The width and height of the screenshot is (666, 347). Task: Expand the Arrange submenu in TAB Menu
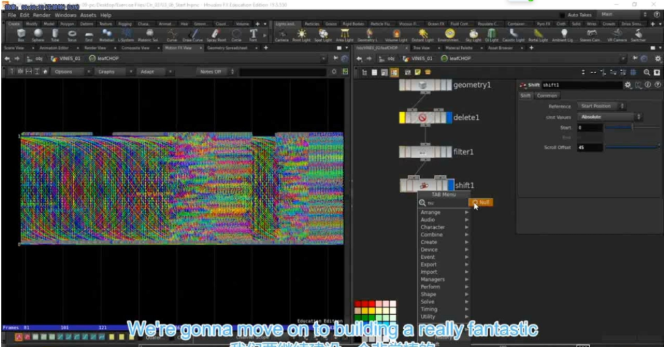coord(444,213)
